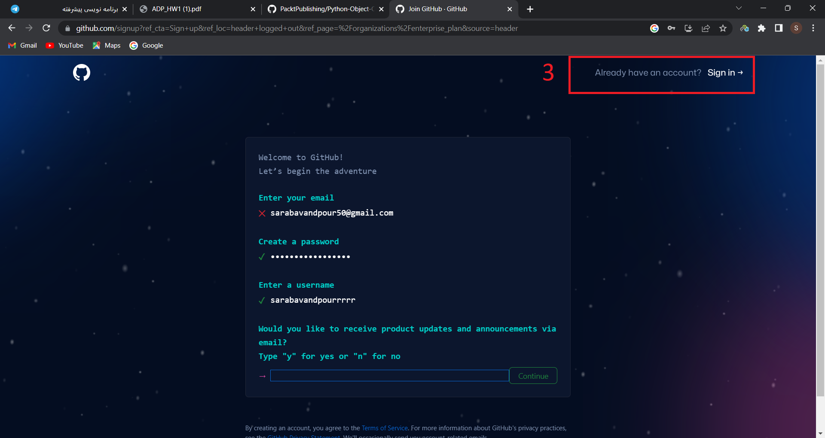The width and height of the screenshot is (825, 438).
Task: Open the tab search dropdown chevron
Action: (739, 8)
